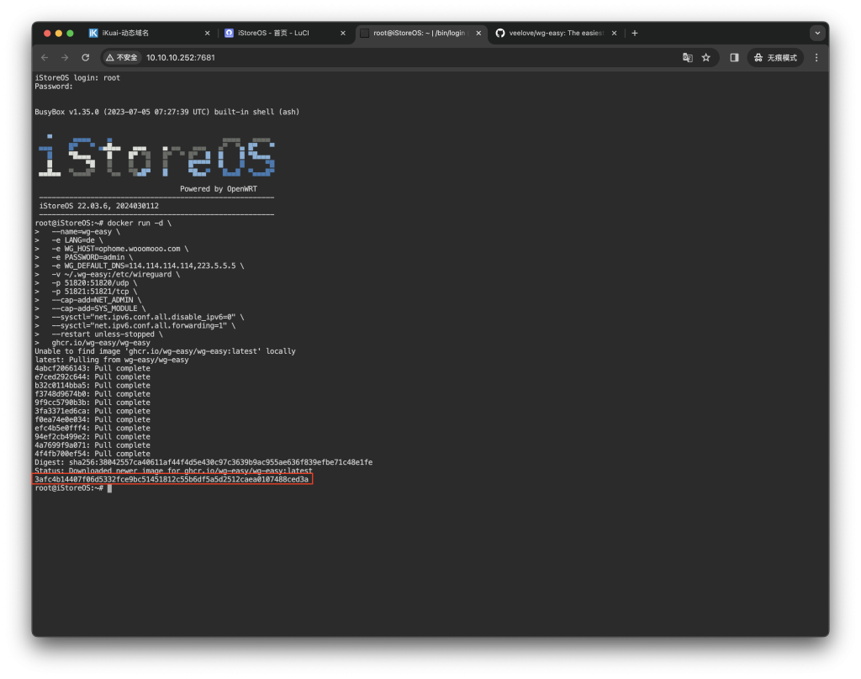Image resolution: width=861 pixels, height=679 pixels.
Task: Switch to the iStoreOS - 首页 - LuCI tab
Action: [284, 33]
